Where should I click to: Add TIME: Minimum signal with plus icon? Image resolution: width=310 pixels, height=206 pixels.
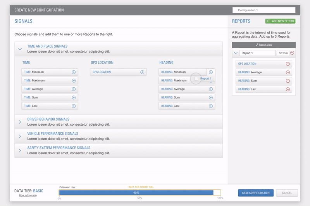pos(74,72)
